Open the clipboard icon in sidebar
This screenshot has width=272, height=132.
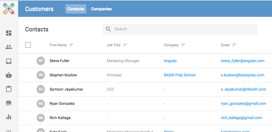(x=9, y=89)
